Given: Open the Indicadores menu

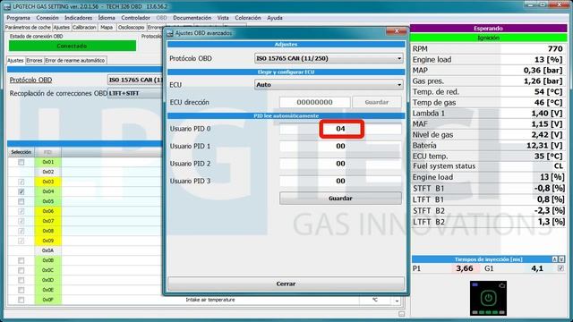Looking at the screenshot, I should [78, 18].
